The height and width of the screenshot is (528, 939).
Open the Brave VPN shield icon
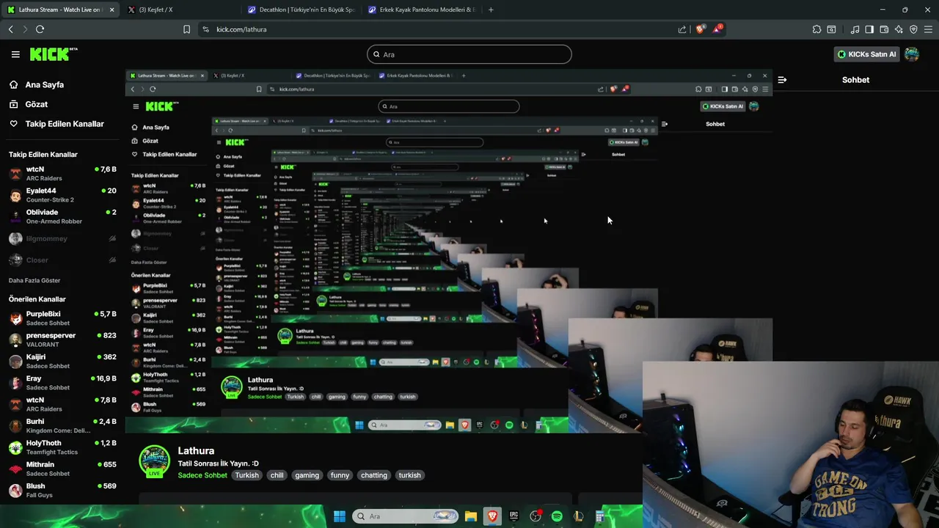[x=913, y=29]
